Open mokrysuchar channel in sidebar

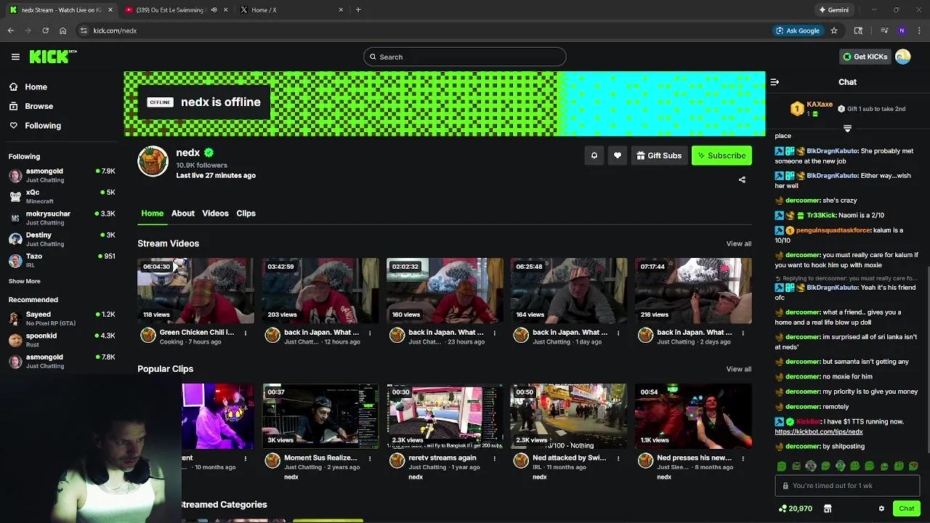62,218
